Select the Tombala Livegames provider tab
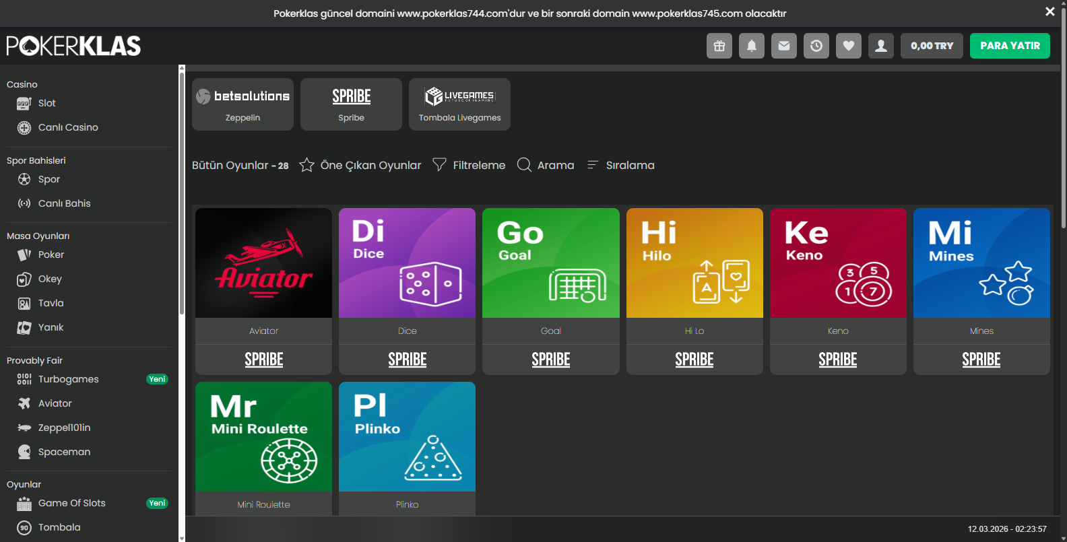The image size is (1067, 542). click(x=459, y=104)
